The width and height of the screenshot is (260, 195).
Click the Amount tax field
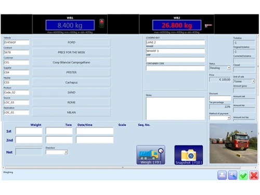coord(244,110)
